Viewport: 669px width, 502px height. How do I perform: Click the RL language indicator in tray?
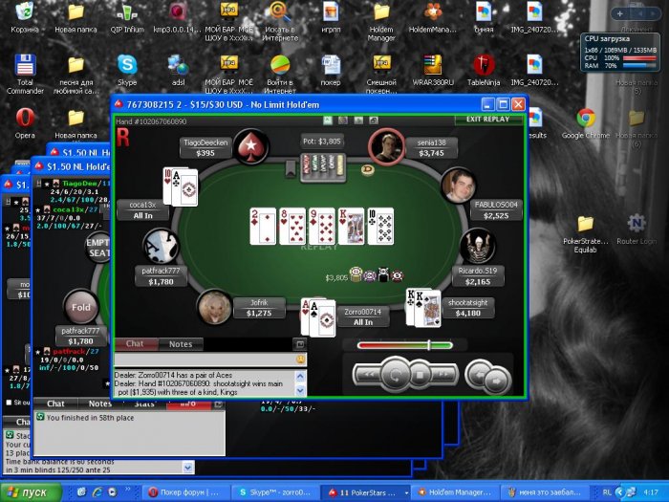click(x=606, y=492)
